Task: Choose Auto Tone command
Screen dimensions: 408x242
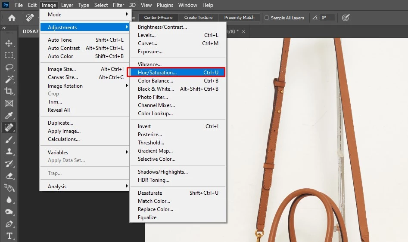Action: coord(85,40)
